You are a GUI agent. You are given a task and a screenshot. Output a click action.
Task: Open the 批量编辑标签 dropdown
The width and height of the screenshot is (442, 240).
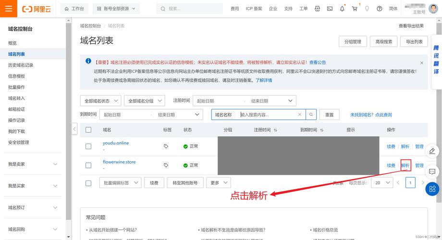pyautogui.click(x=121, y=183)
